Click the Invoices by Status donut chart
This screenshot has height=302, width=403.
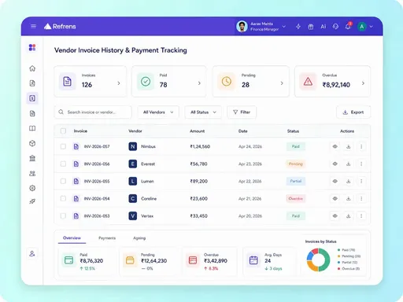click(318, 260)
